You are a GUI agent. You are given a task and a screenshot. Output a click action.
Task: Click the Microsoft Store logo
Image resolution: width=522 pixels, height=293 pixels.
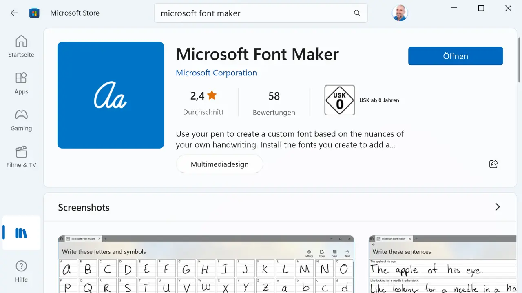pos(34,13)
